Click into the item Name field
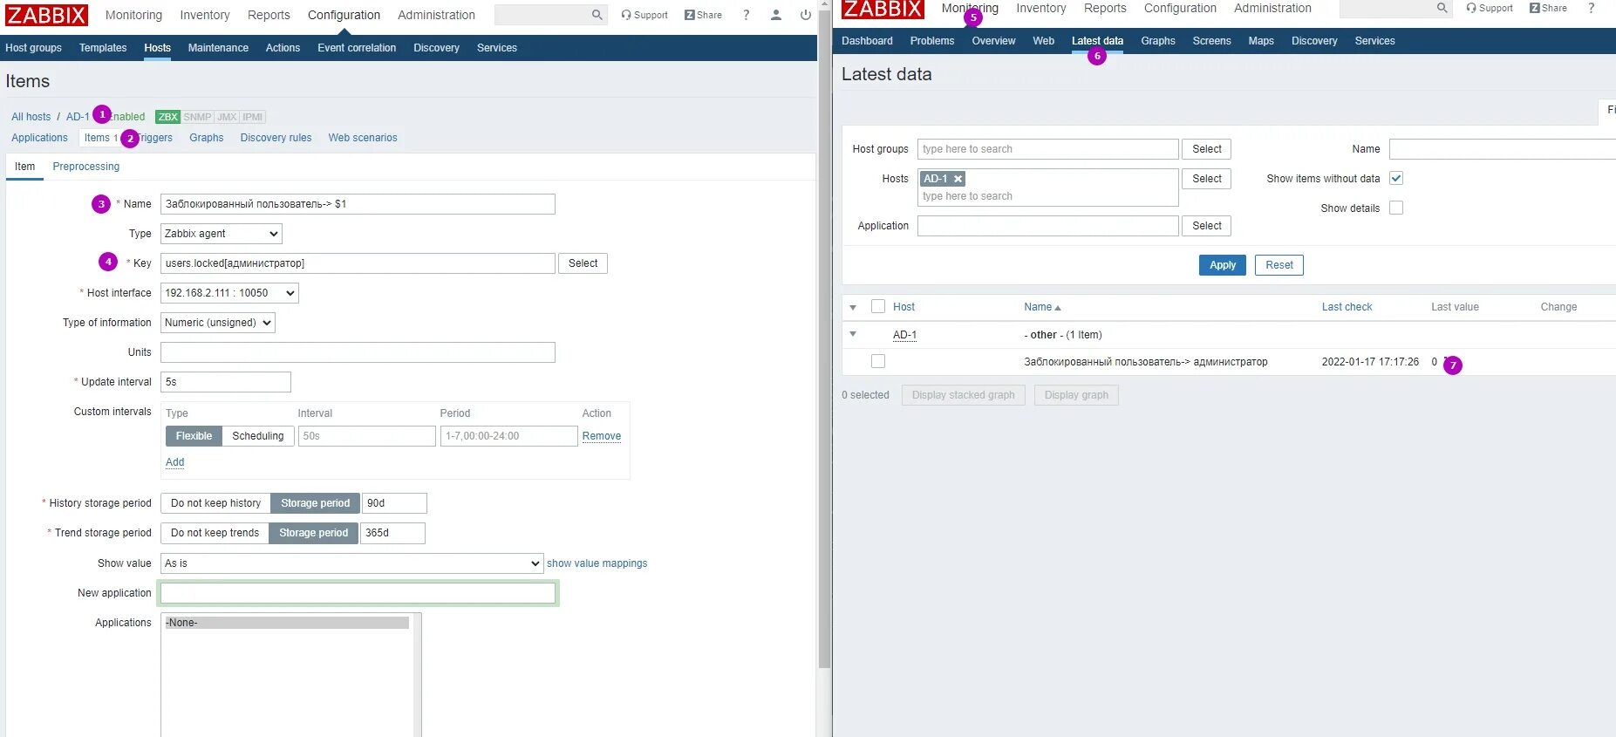1616x737 pixels. [358, 204]
